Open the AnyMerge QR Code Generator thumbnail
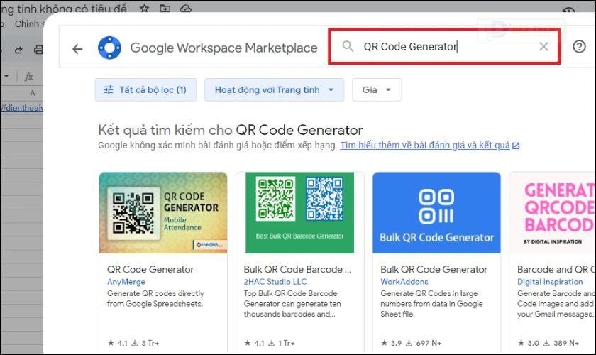The height and width of the screenshot is (355, 596). [x=163, y=213]
